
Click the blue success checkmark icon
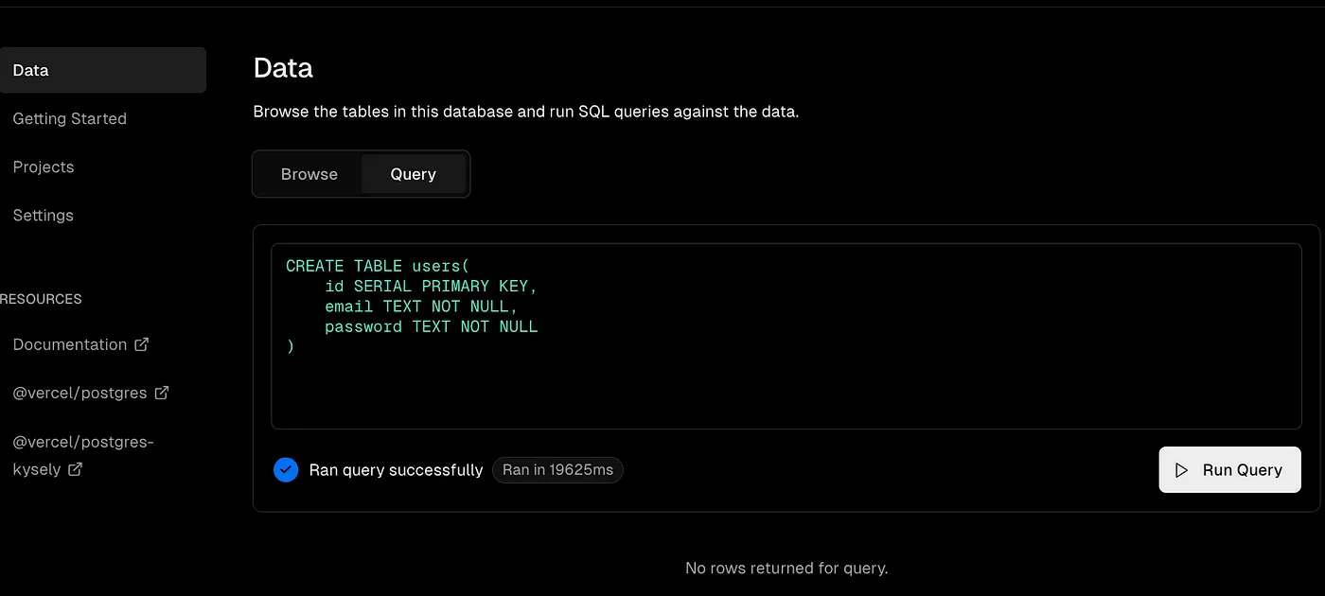tap(286, 470)
